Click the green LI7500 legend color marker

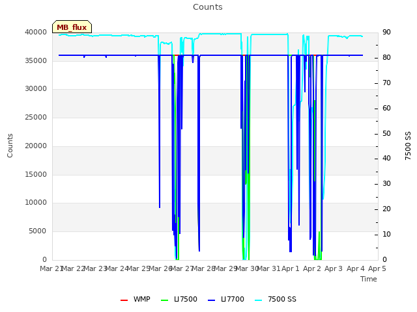165,300
